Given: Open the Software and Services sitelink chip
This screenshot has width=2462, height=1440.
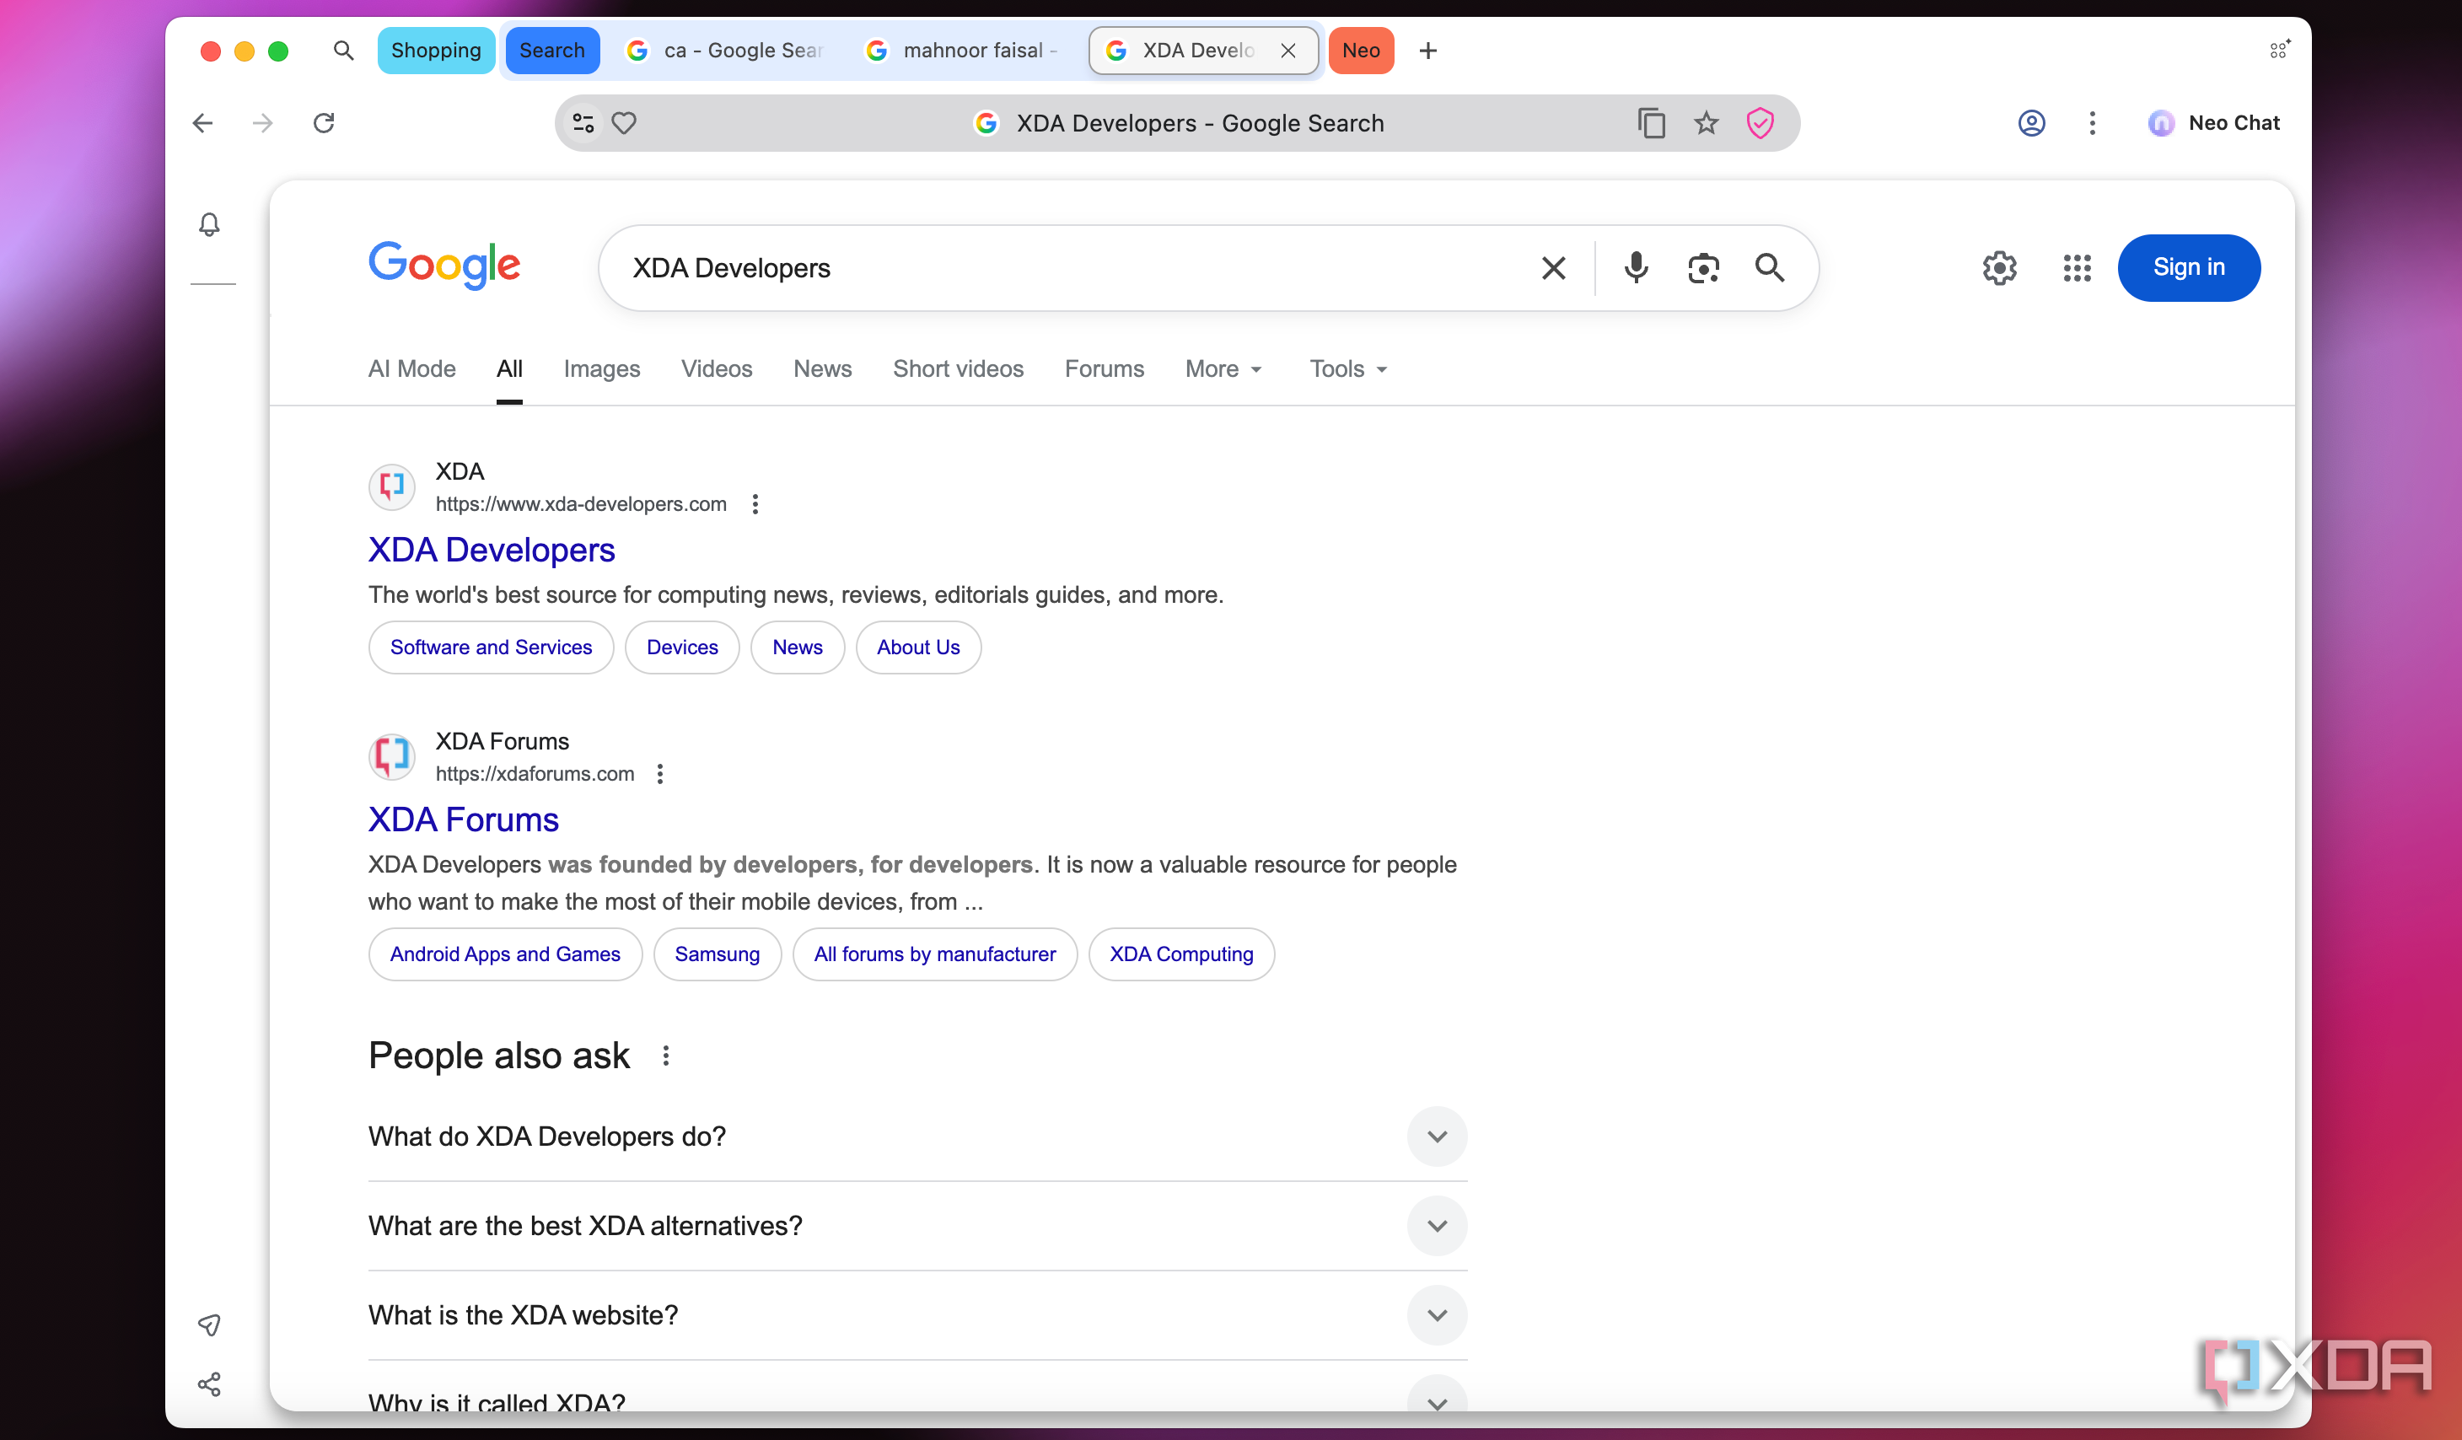Looking at the screenshot, I should tap(491, 647).
